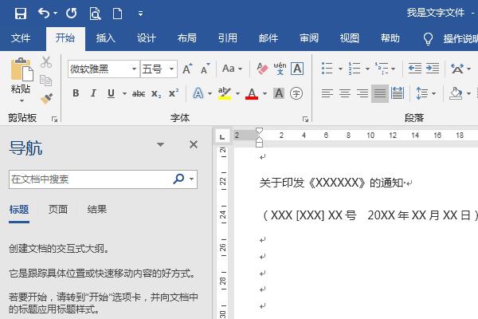Toggle underline formatting
Viewport: 478px width, 319px height.
[x=111, y=93]
